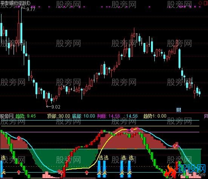
Task: Select the 判断: 14.56 indicator value
Action: pyautogui.click(x=108, y=116)
